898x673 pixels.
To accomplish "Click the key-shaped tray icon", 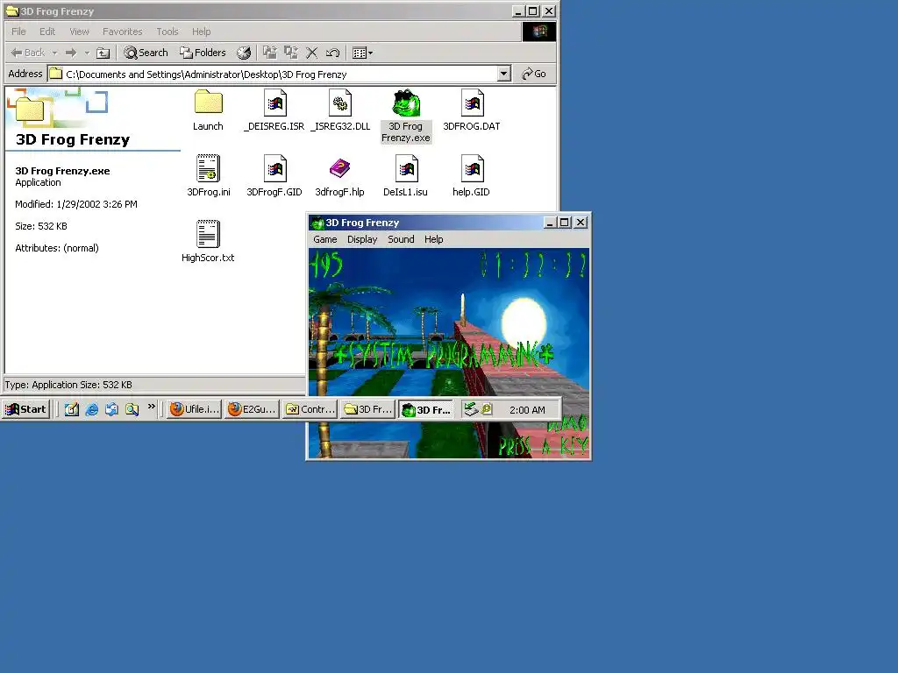I will coord(486,409).
